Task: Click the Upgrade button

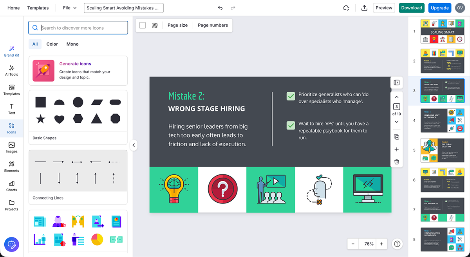Action: [440, 8]
